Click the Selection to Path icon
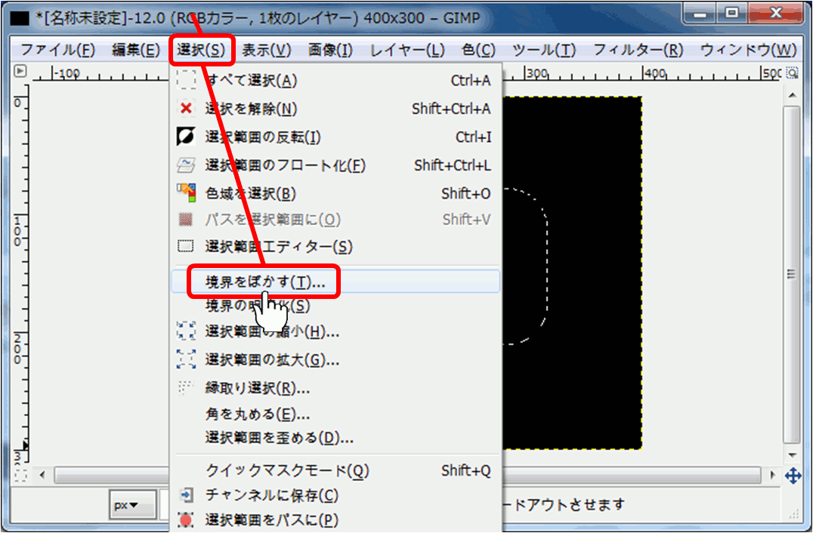This screenshot has height=533, width=813. pyautogui.click(x=186, y=520)
